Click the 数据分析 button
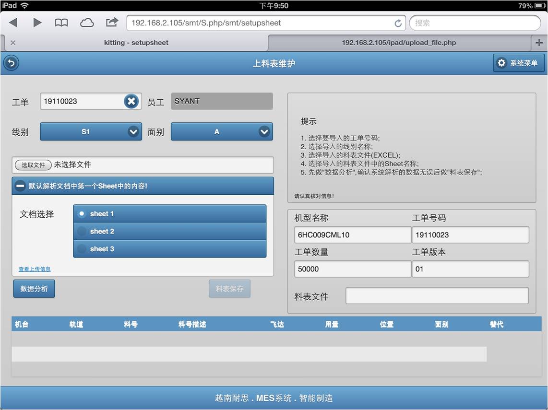 [x=34, y=289]
